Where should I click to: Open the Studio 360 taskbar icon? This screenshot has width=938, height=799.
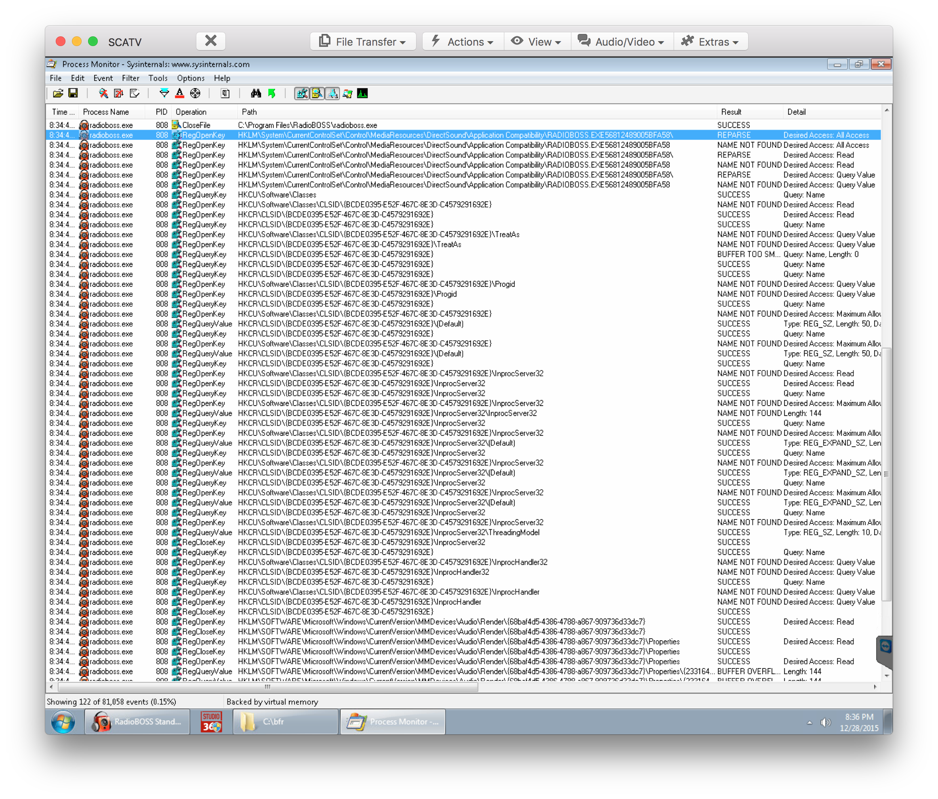[211, 721]
